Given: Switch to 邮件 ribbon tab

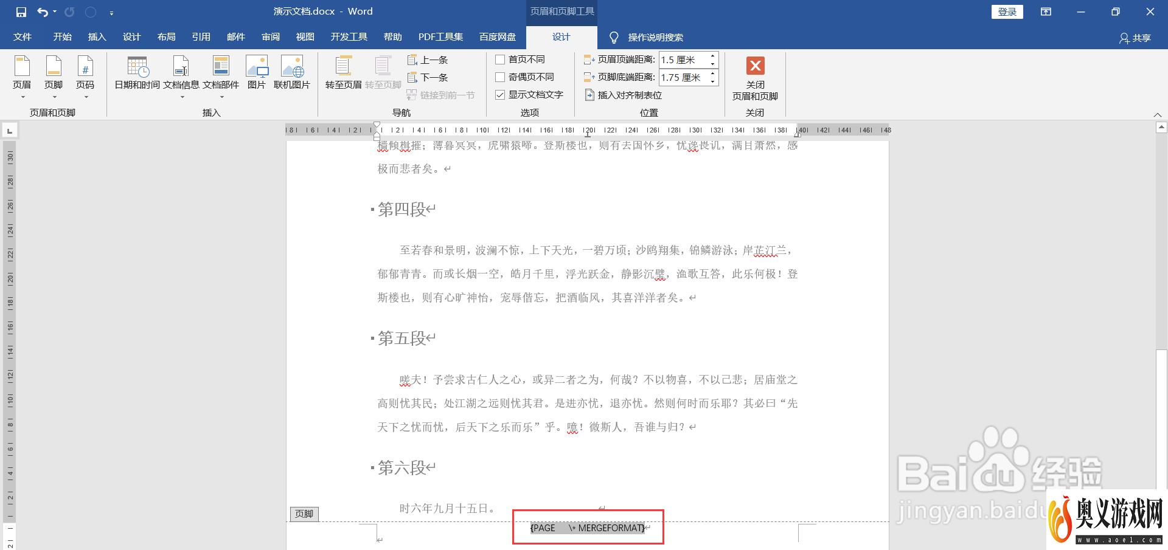Looking at the screenshot, I should tap(235, 37).
